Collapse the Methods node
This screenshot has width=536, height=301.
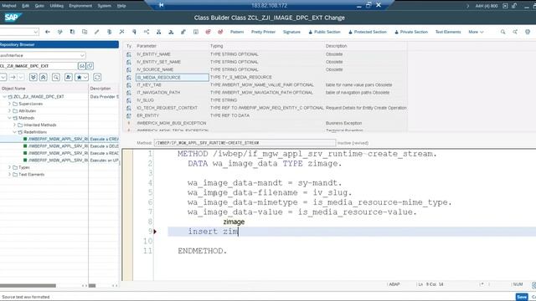(9, 118)
